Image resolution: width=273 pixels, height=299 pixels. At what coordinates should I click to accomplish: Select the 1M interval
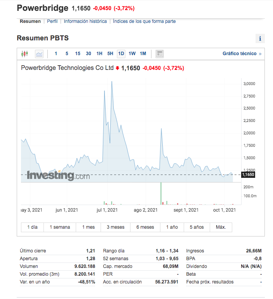(x=143, y=54)
